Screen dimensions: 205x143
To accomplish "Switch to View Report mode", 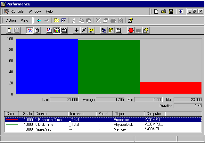I will pos(64,30).
